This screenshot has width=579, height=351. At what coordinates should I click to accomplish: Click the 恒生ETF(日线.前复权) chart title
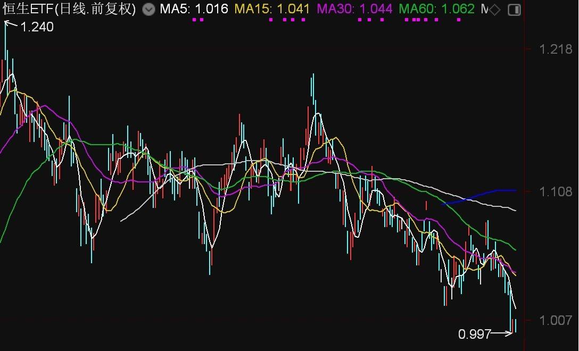pyautogui.click(x=69, y=9)
